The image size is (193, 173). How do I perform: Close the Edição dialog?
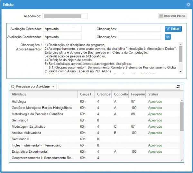point(188,5)
